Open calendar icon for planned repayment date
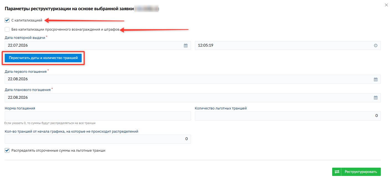This screenshot has height=182, width=390. tap(376, 98)
